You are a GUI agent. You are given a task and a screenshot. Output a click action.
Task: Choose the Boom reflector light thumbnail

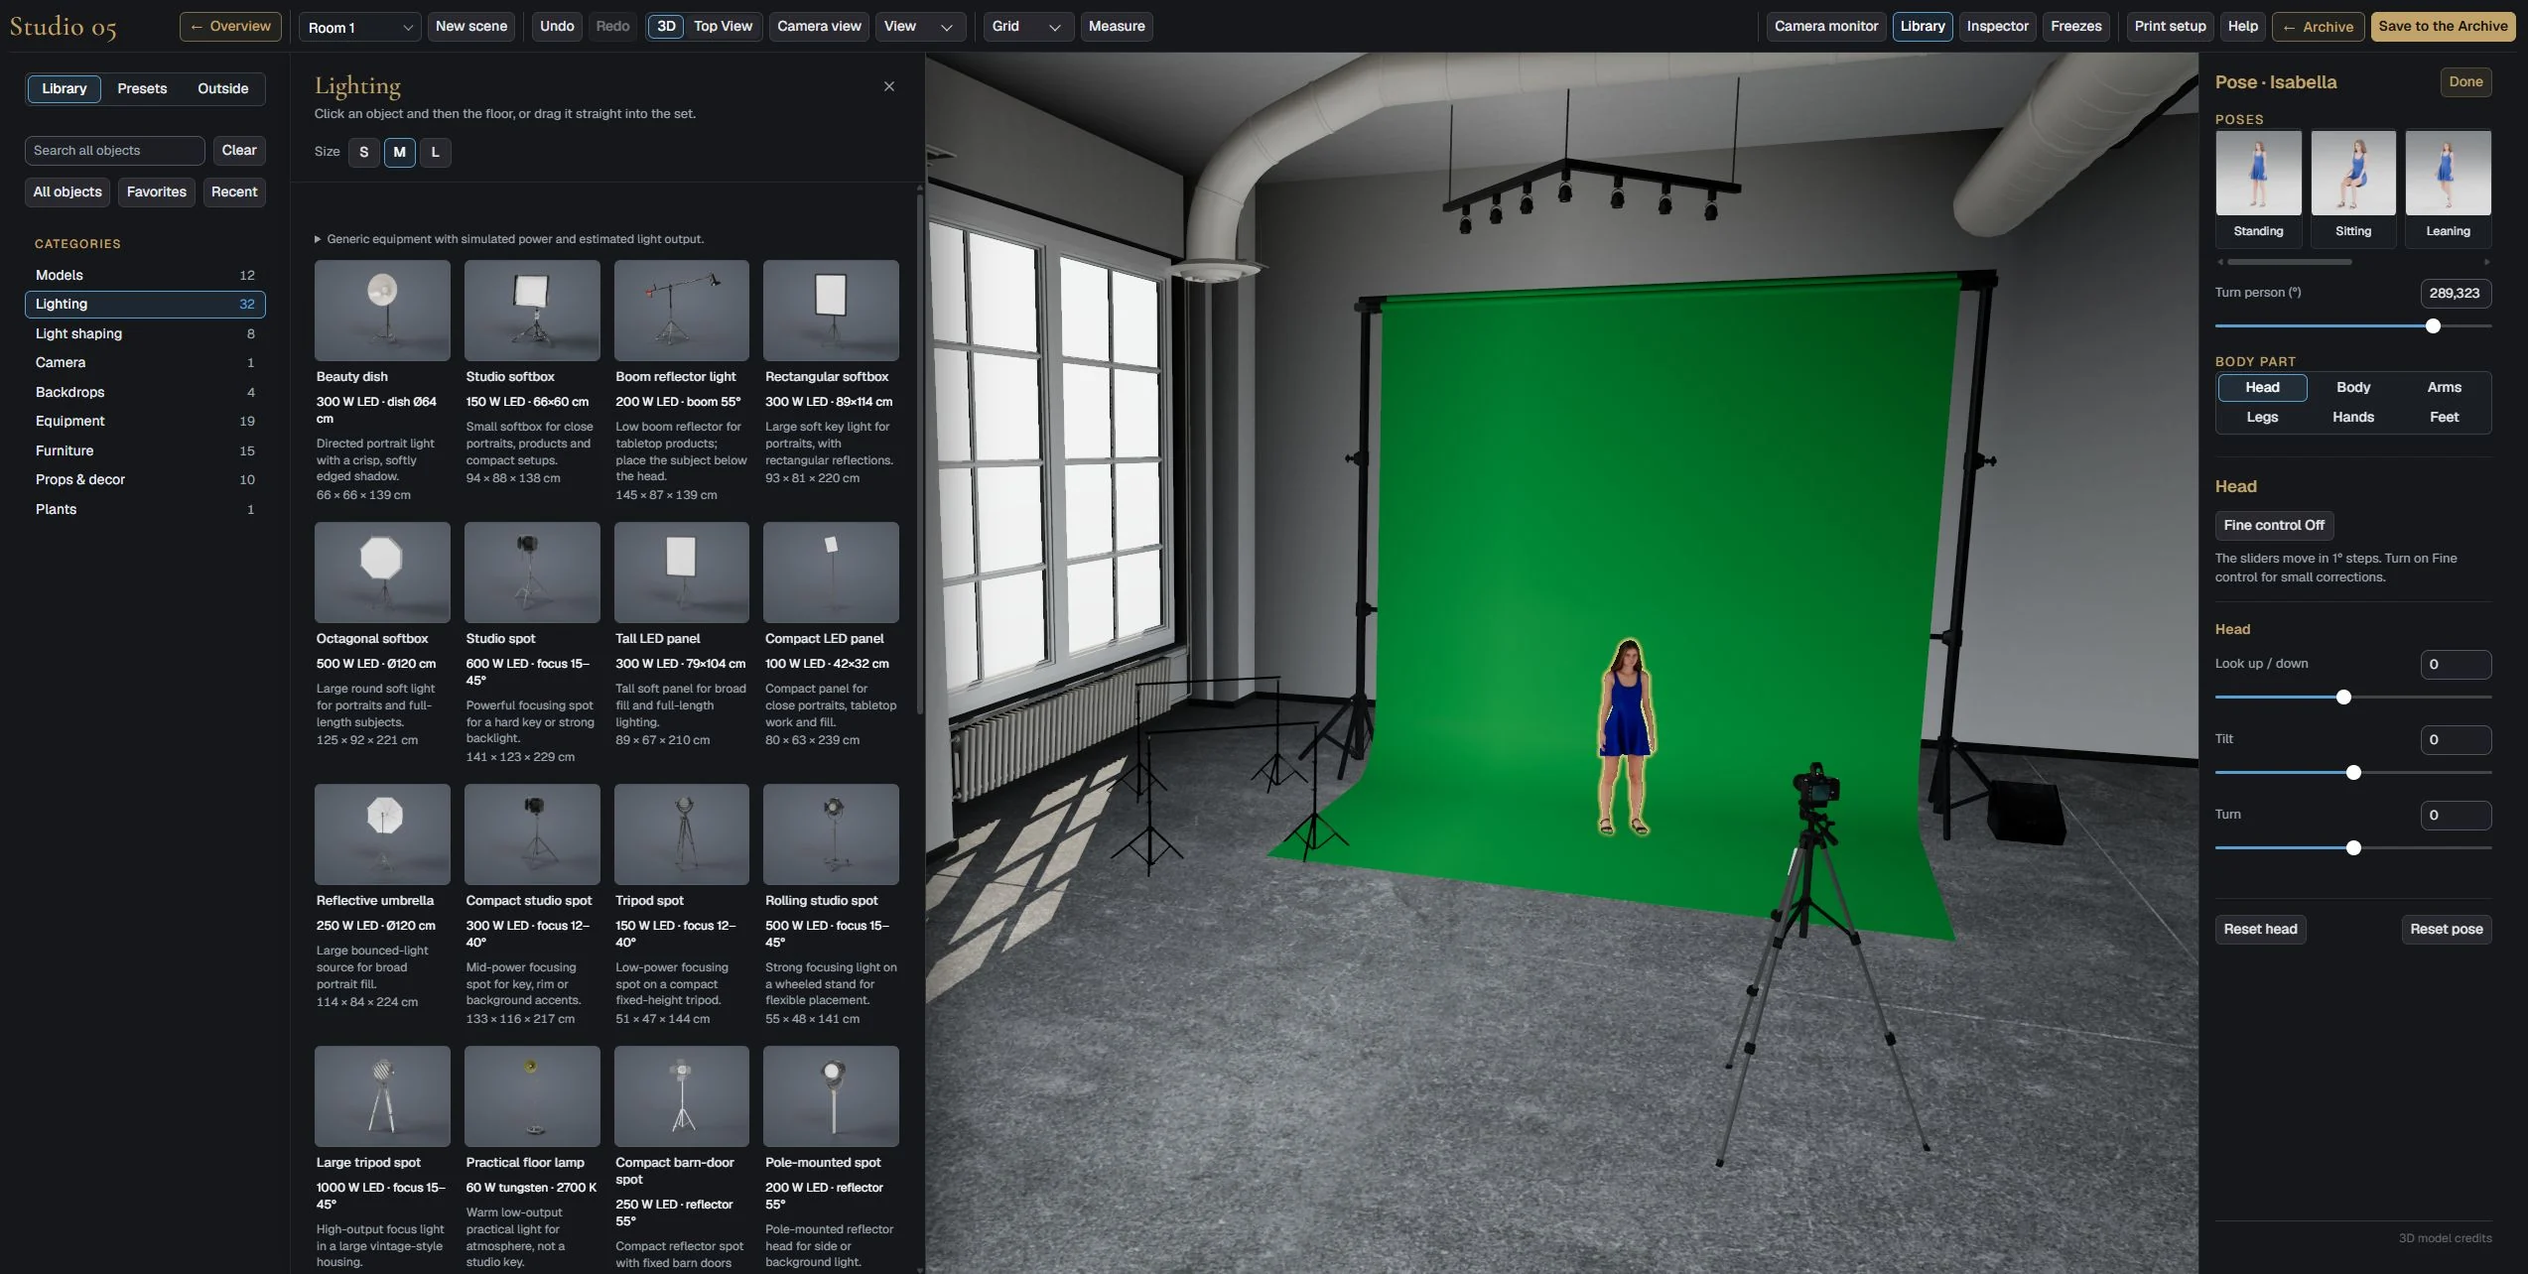pos(682,310)
